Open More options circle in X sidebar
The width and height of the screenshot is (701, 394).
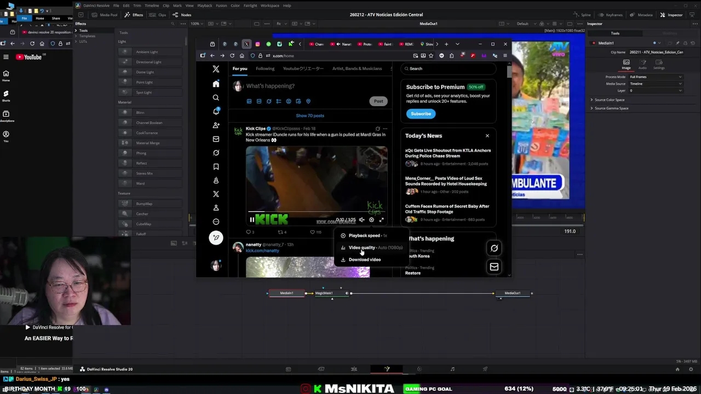coord(216,222)
